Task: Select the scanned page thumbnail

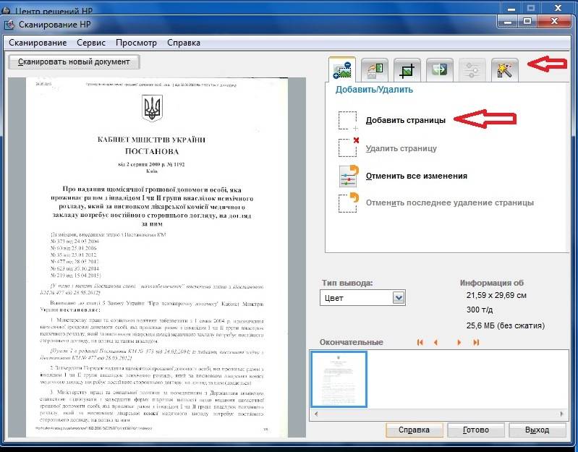Action: click(x=339, y=379)
